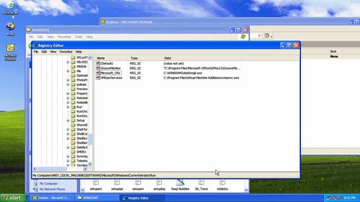Expand the policies tree node
The image size is (360, 202).
click(x=68, y=85)
